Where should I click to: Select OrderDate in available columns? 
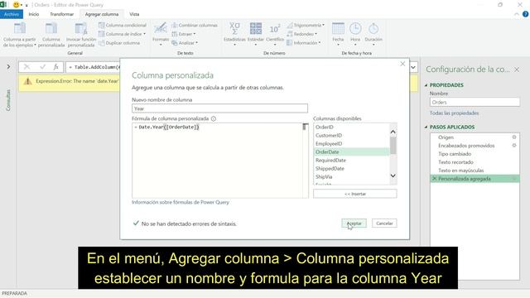click(351, 152)
